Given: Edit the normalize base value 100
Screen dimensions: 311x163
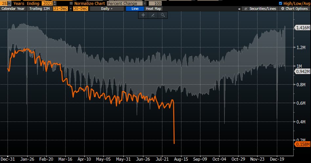Looking at the screenshot, I should click(x=155, y=3).
